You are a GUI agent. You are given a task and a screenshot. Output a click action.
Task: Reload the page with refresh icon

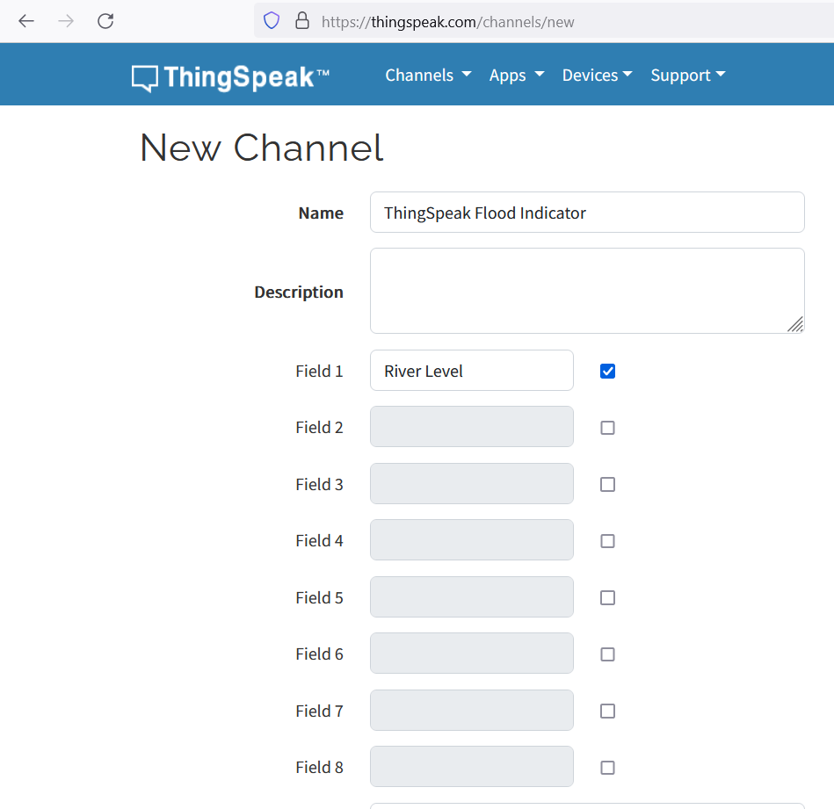click(x=105, y=21)
